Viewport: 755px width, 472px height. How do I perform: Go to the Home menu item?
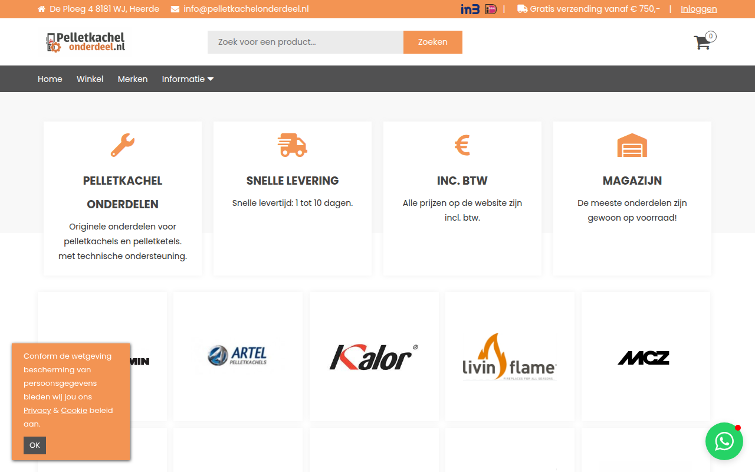[50, 79]
